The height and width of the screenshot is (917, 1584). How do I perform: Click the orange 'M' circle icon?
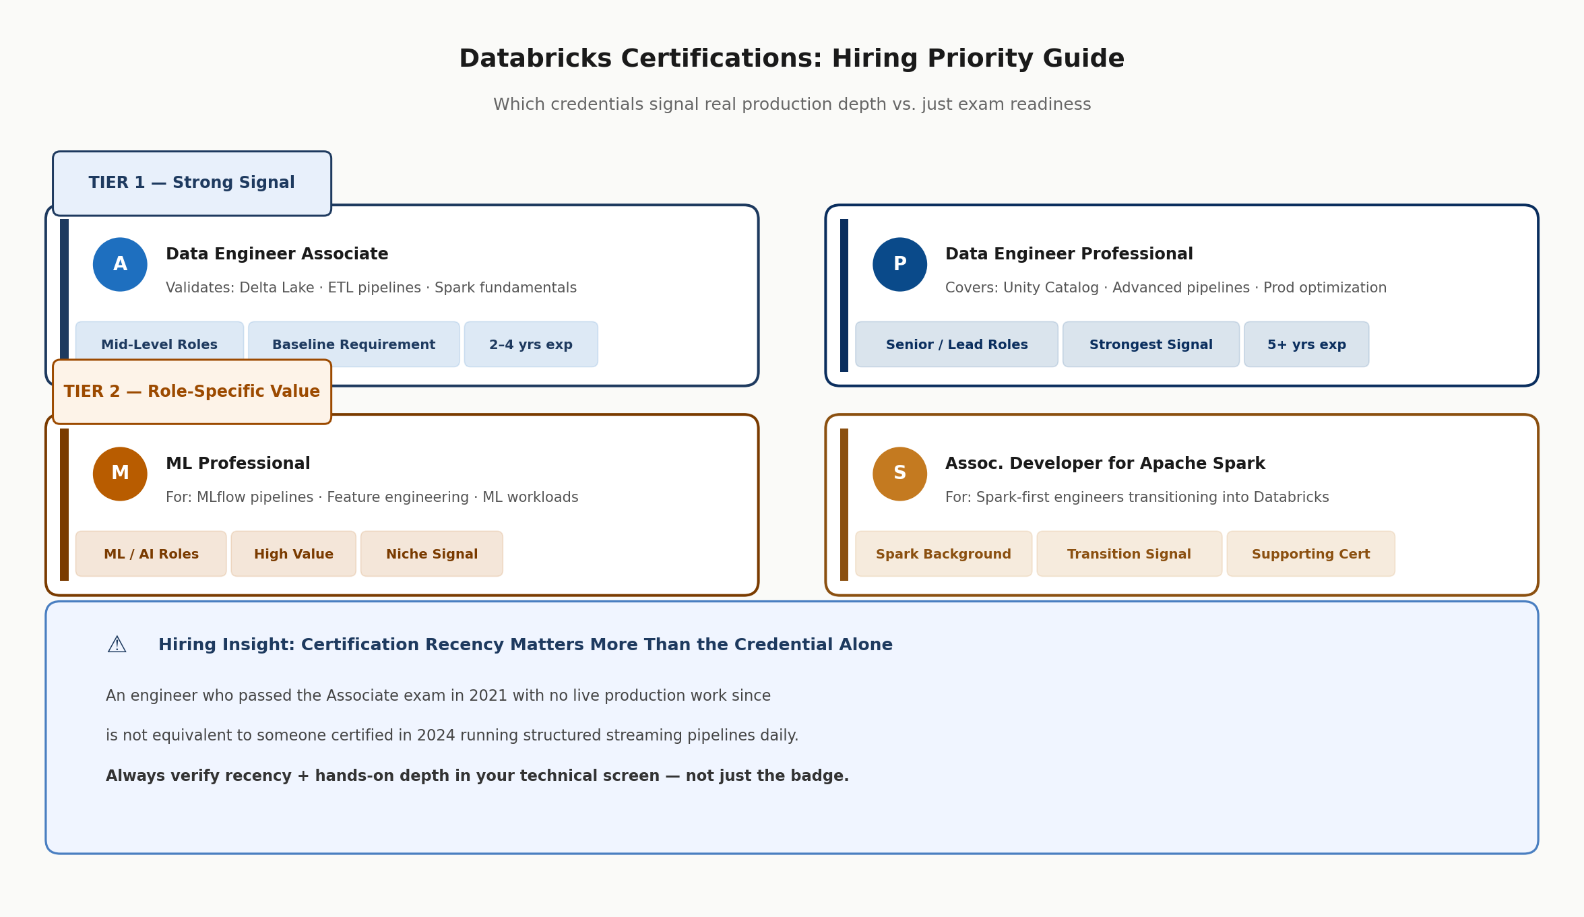(120, 474)
